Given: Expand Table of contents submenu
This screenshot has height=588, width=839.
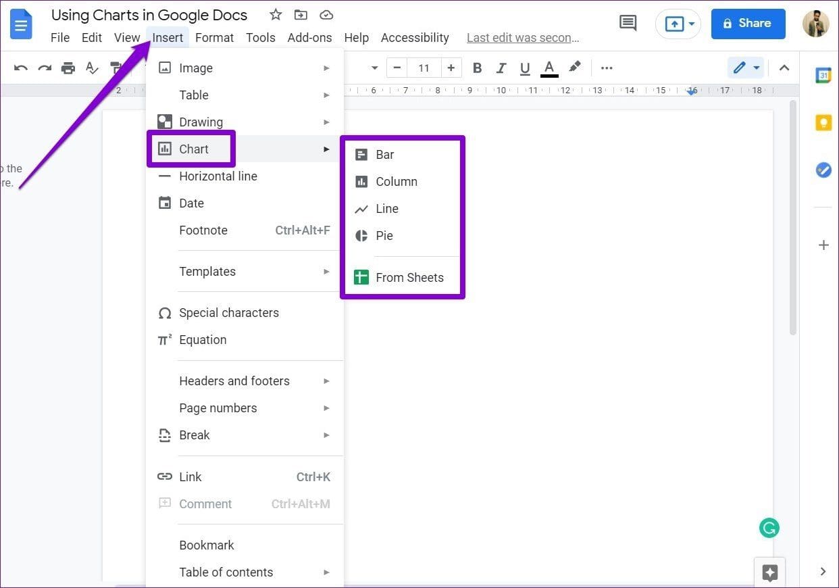Looking at the screenshot, I should click(x=245, y=572).
